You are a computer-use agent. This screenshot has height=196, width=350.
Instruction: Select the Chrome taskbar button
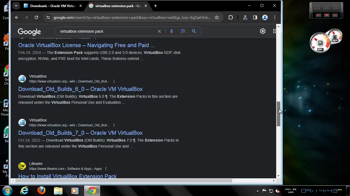tap(92, 191)
